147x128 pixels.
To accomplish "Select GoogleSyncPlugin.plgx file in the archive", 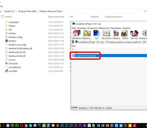I will [85, 56].
